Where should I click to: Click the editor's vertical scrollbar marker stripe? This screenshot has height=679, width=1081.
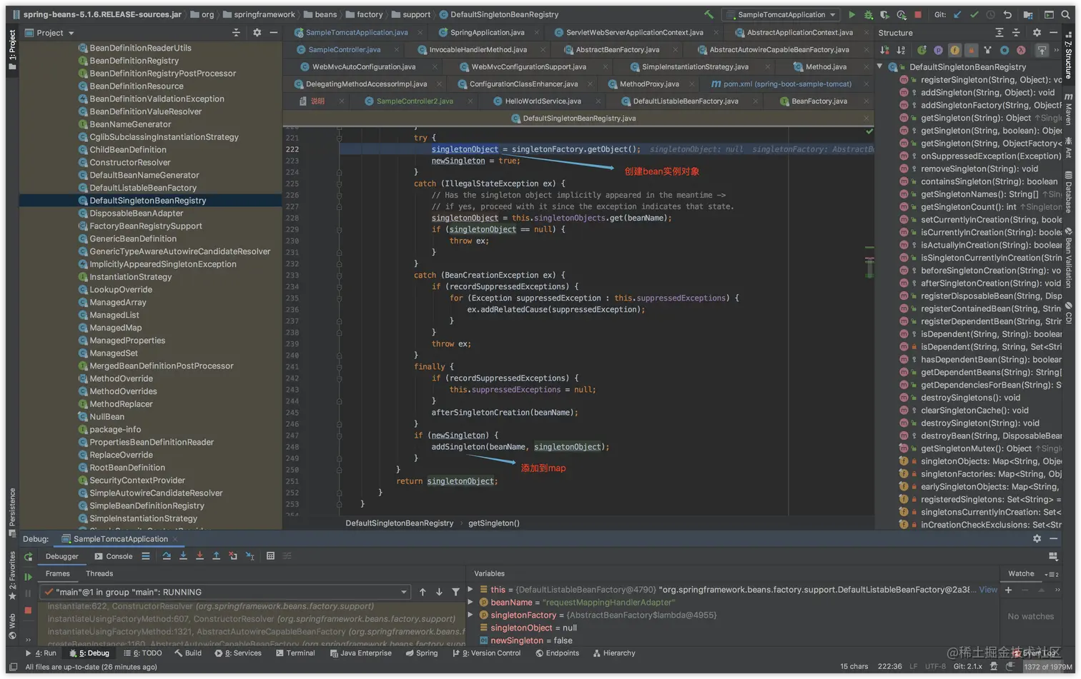pyautogui.click(x=869, y=266)
